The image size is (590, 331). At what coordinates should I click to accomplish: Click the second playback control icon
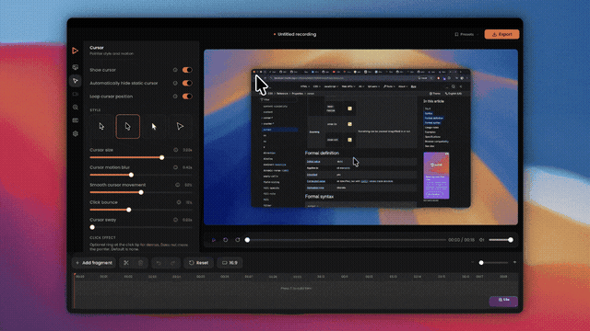click(x=225, y=240)
